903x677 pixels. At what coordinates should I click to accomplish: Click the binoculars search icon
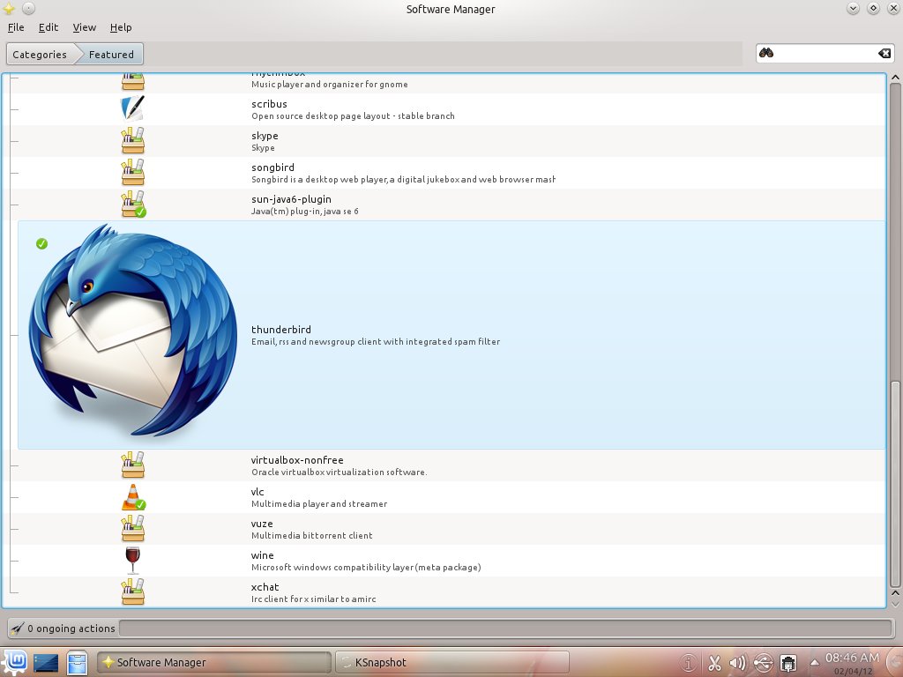click(x=766, y=53)
